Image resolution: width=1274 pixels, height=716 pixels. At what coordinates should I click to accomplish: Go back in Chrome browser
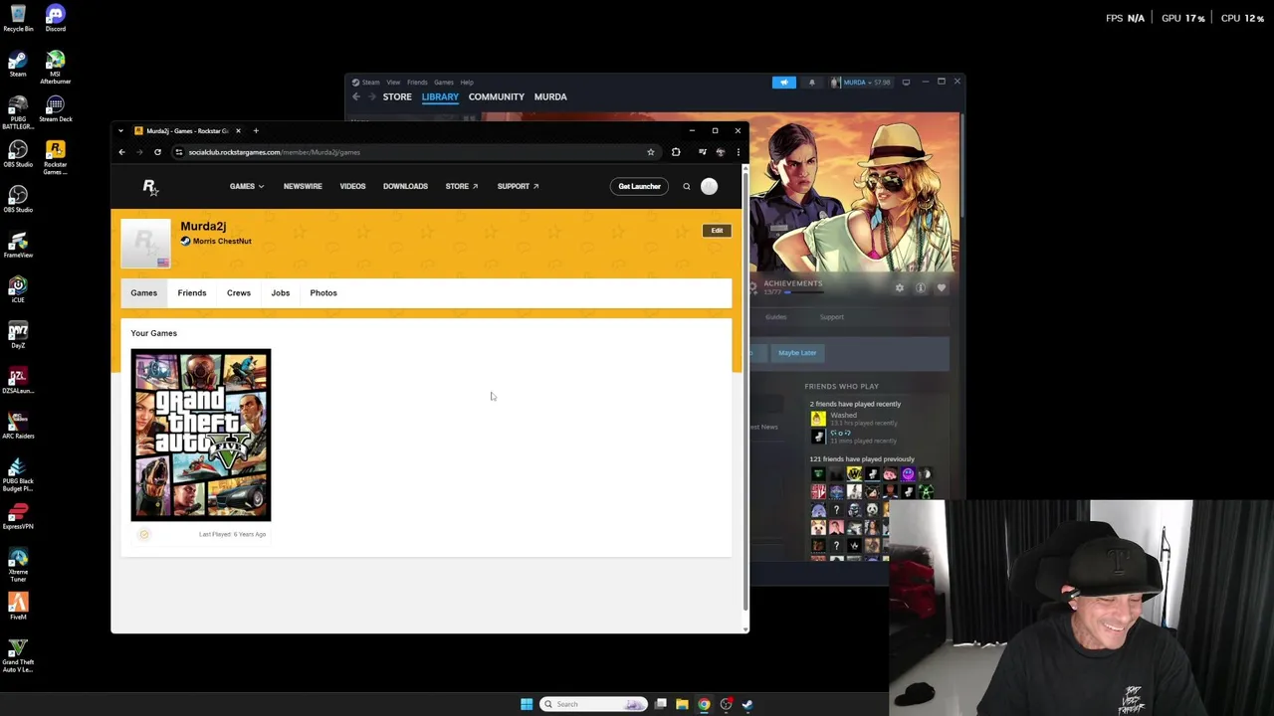pyautogui.click(x=121, y=152)
